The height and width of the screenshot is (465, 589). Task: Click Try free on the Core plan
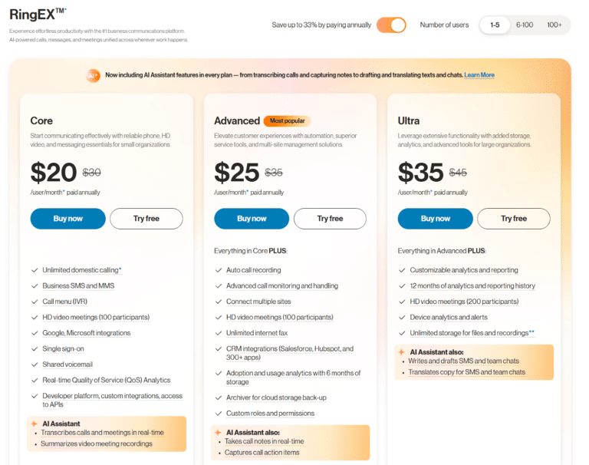[146, 219]
